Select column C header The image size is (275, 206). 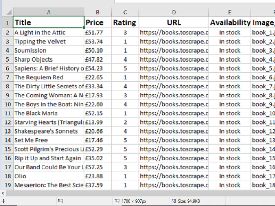click(125, 12)
